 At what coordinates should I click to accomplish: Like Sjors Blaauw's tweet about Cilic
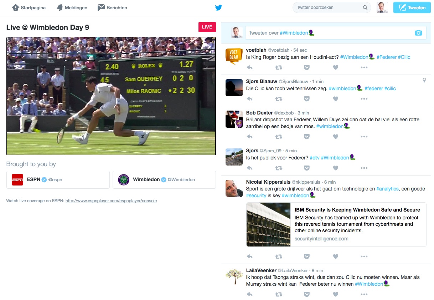335,98
